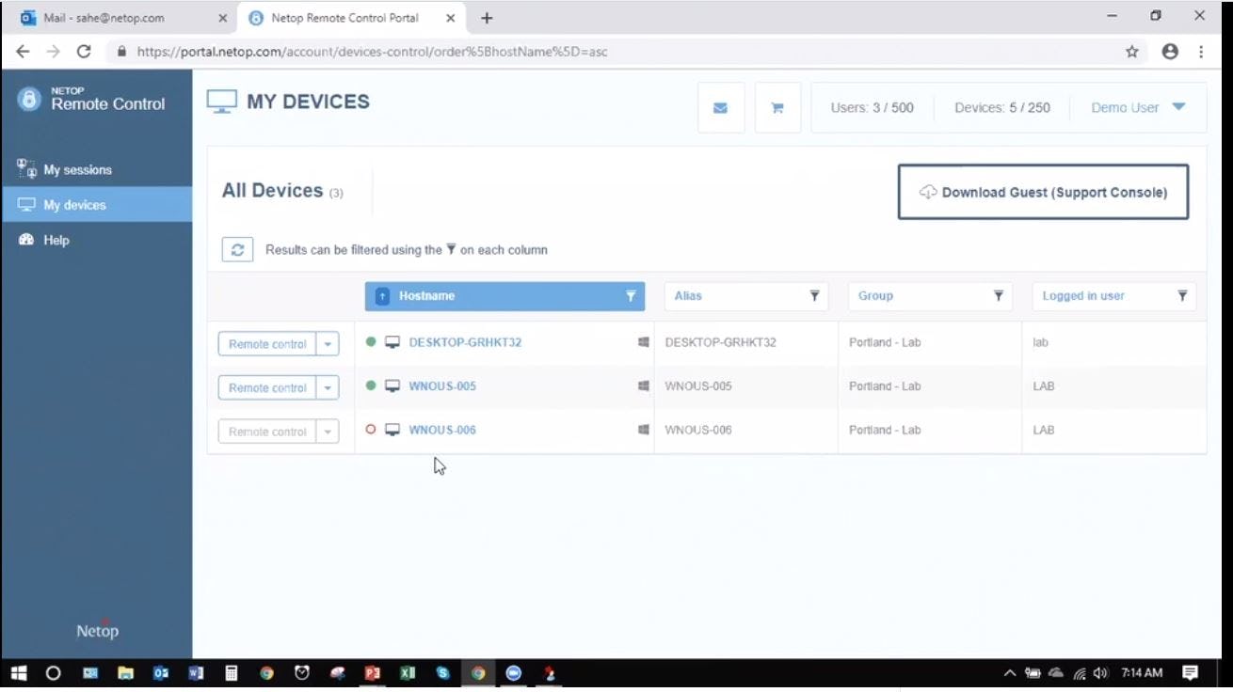
Task: Show hidden system tray icons chevron
Action: (1010, 673)
